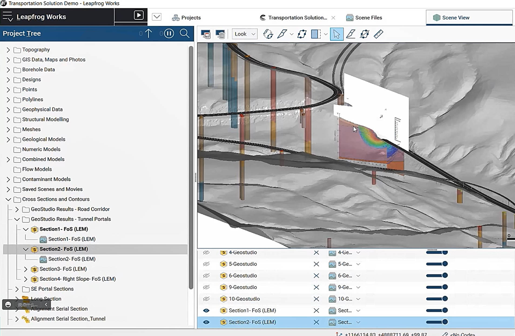The width and height of the screenshot is (515, 336).
Task: Open the Look dropdown menu
Action: [x=244, y=34]
